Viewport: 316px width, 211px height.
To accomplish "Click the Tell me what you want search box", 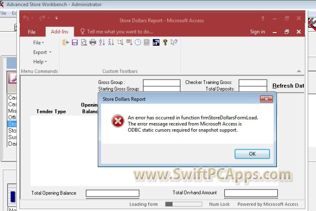I will pos(120,32).
